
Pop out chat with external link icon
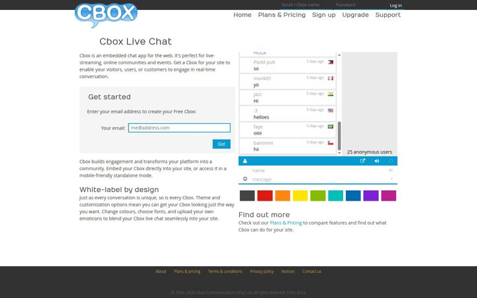[x=362, y=161]
